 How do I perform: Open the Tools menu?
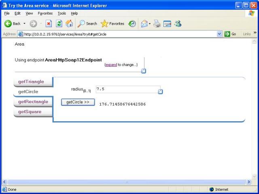[62, 13]
